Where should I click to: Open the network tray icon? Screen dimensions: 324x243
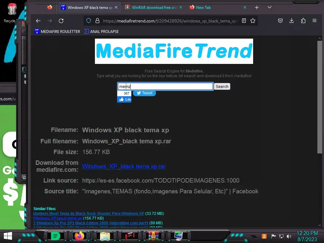click(x=281, y=236)
